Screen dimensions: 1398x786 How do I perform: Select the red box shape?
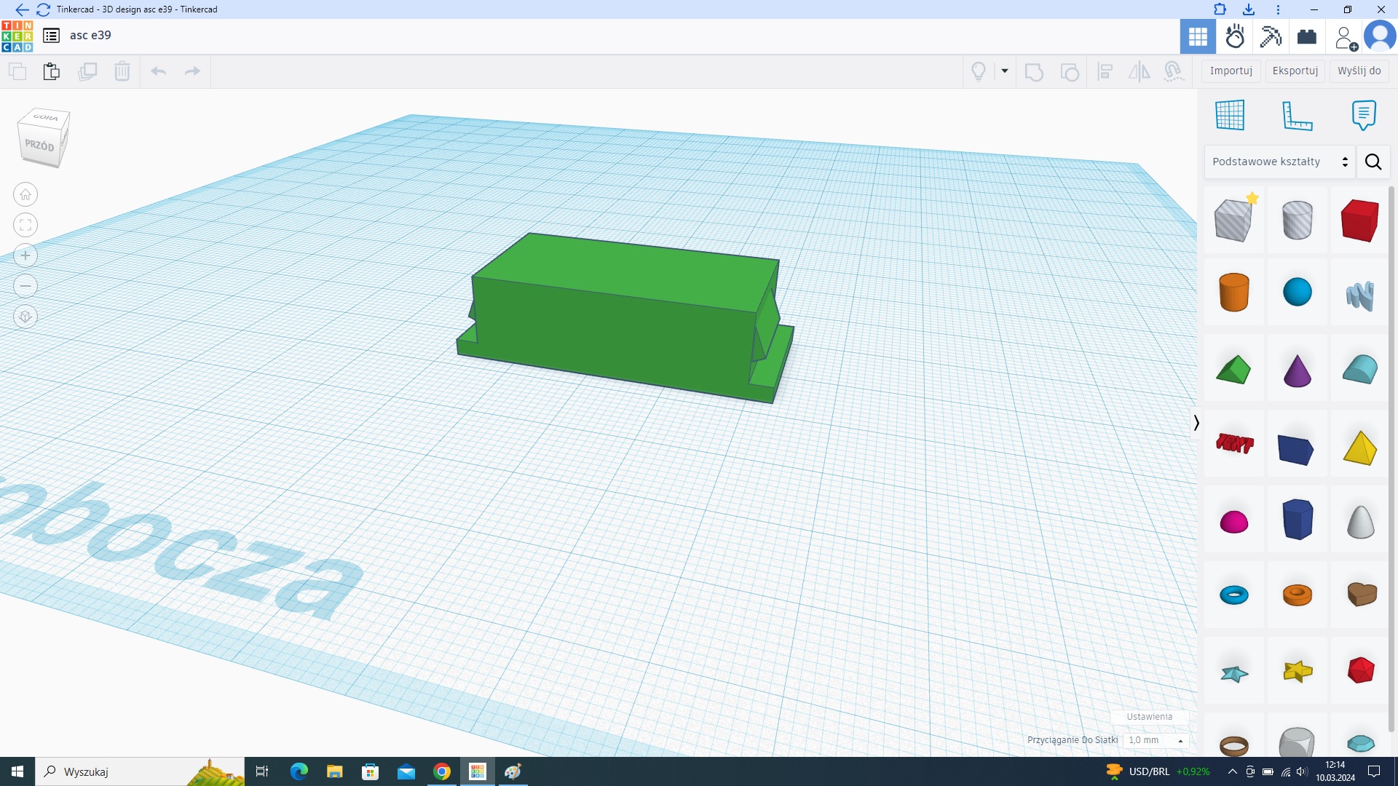click(1359, 220)
